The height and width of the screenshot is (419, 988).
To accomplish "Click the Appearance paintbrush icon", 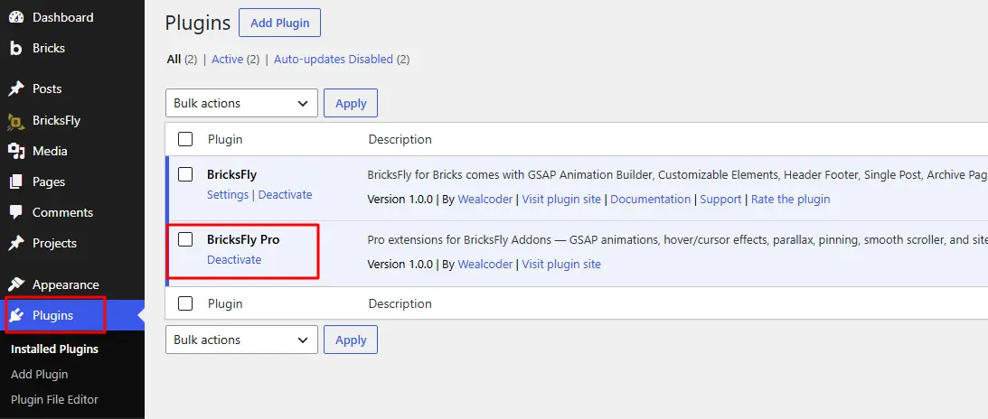I will point(16,284).
